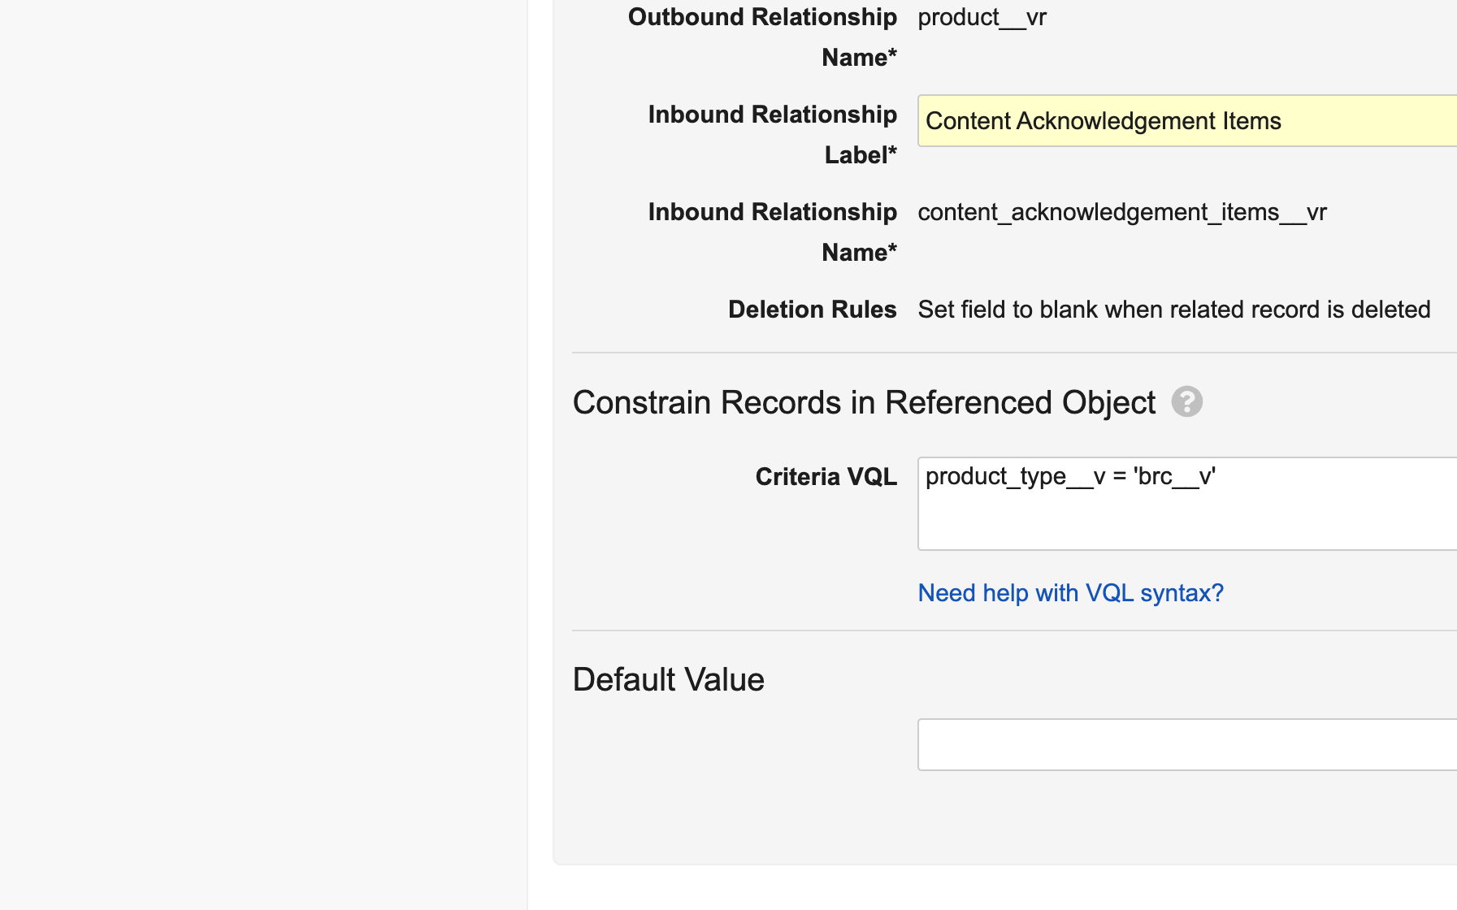This screenshot has height=910, width=1457.
Task: Click the 'Deletion Rules' label
Action: pyautogui.click(x=812, y=310)
